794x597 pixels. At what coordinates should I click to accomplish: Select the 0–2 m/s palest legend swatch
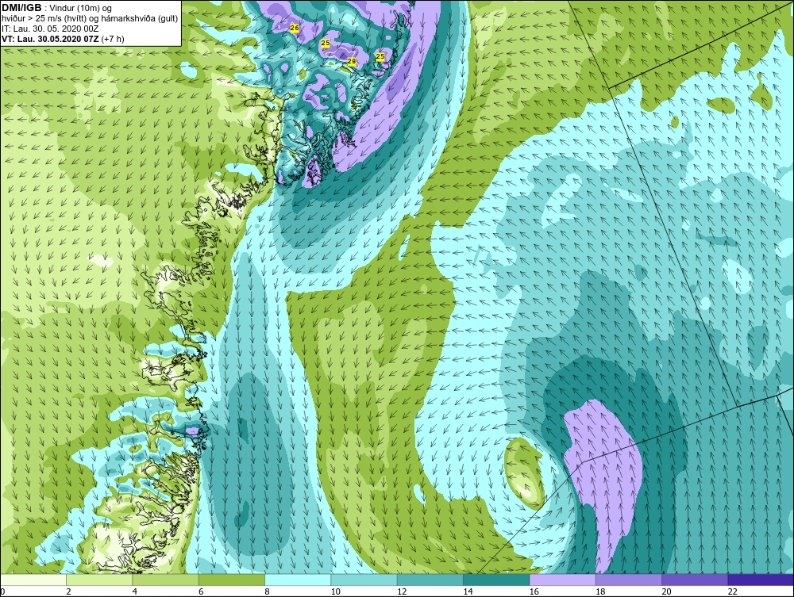pyautogui.click(x=33, y=580)
